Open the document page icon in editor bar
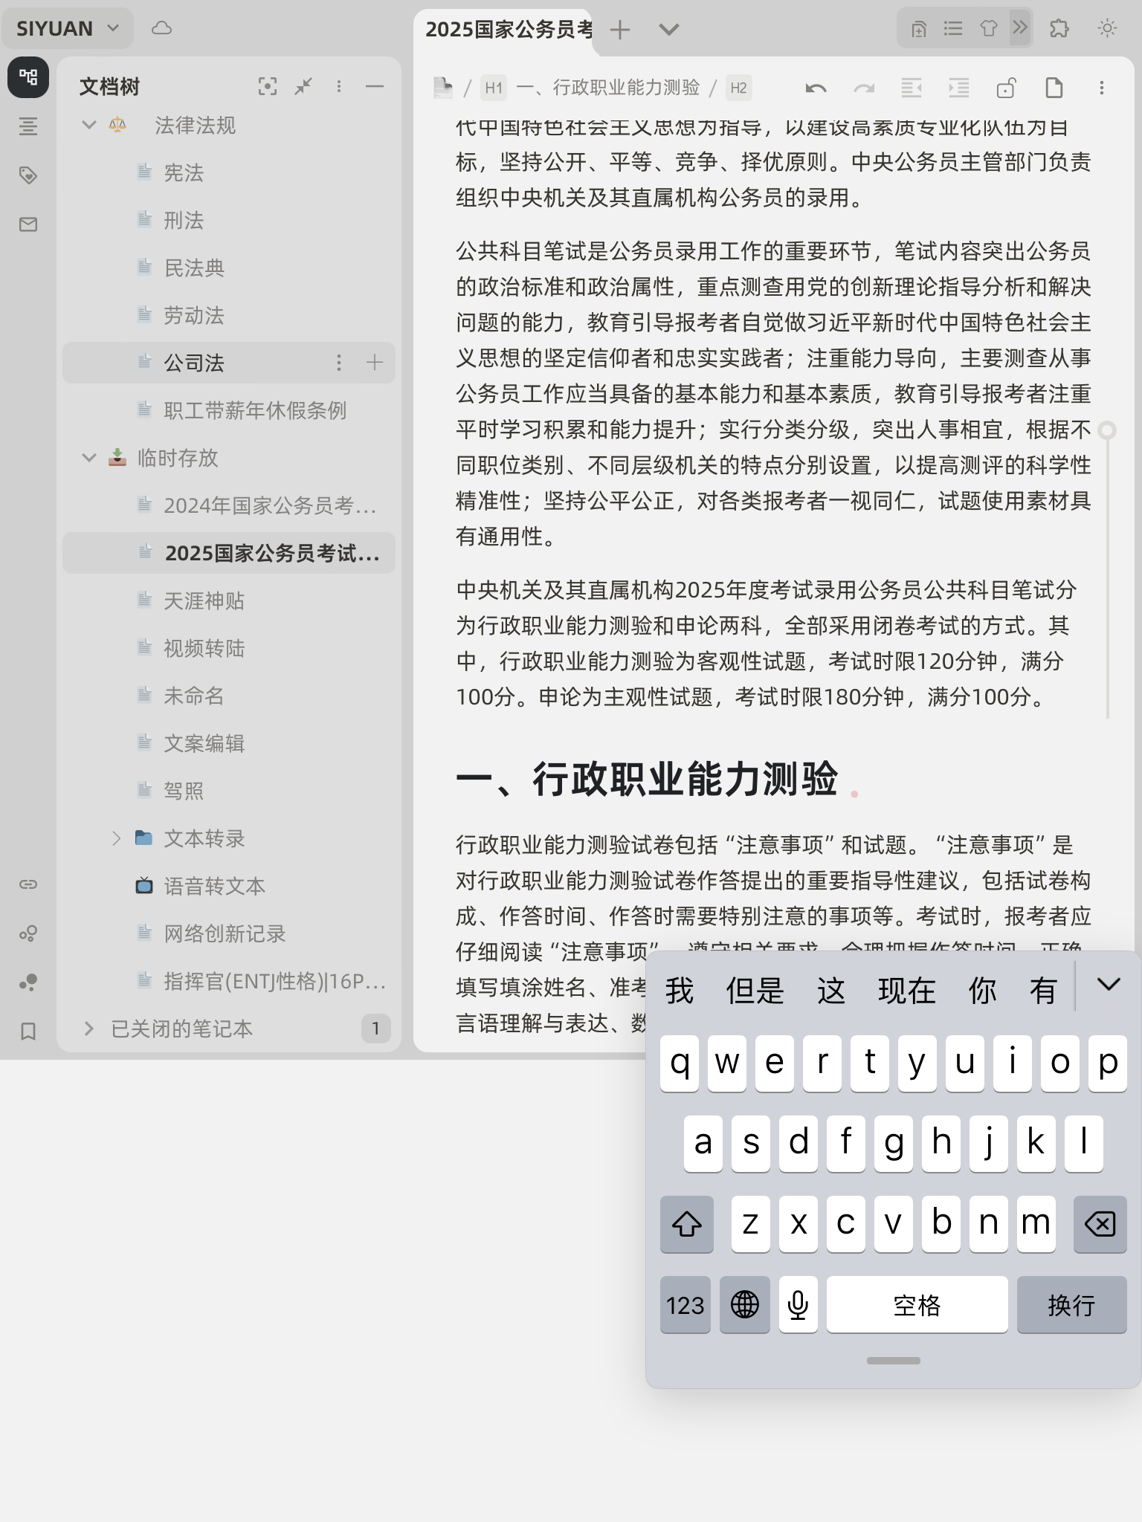This screenshot has height=1522, width=1142. [x=1054, y=88]
